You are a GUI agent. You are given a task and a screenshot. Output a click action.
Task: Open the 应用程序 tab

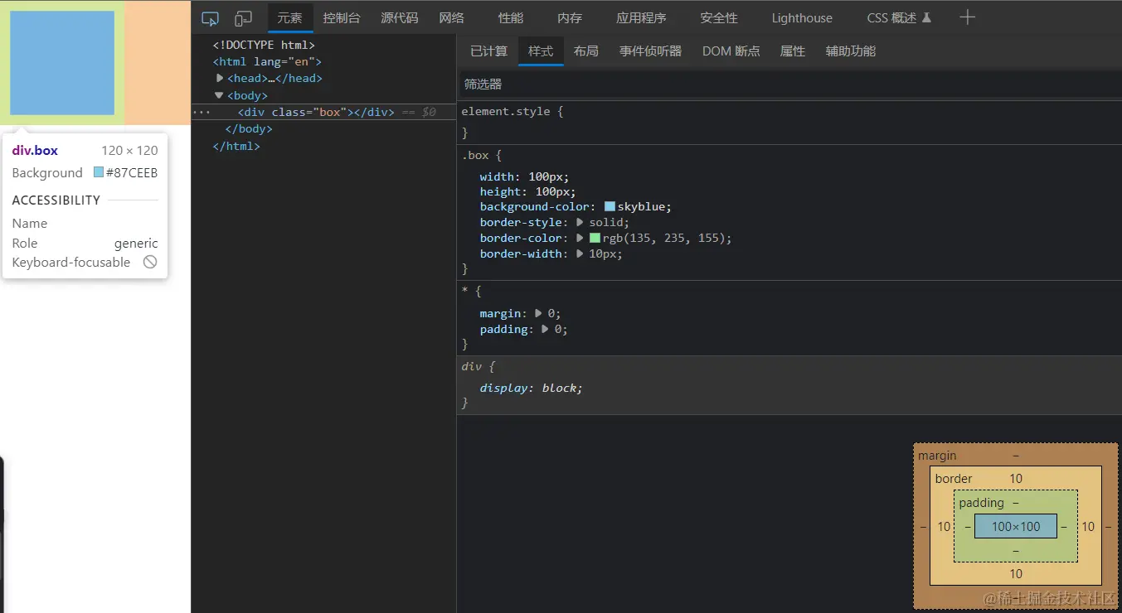[641, 18]
